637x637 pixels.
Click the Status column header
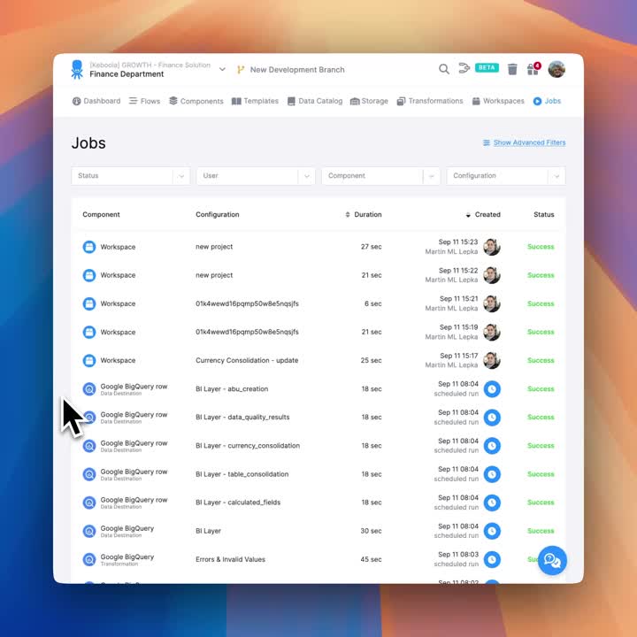[x=543, y=214]
